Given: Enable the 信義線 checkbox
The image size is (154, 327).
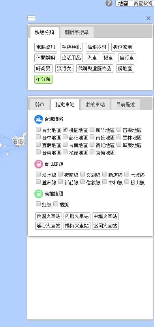Looking at the screenshot, I should [83, 182].
